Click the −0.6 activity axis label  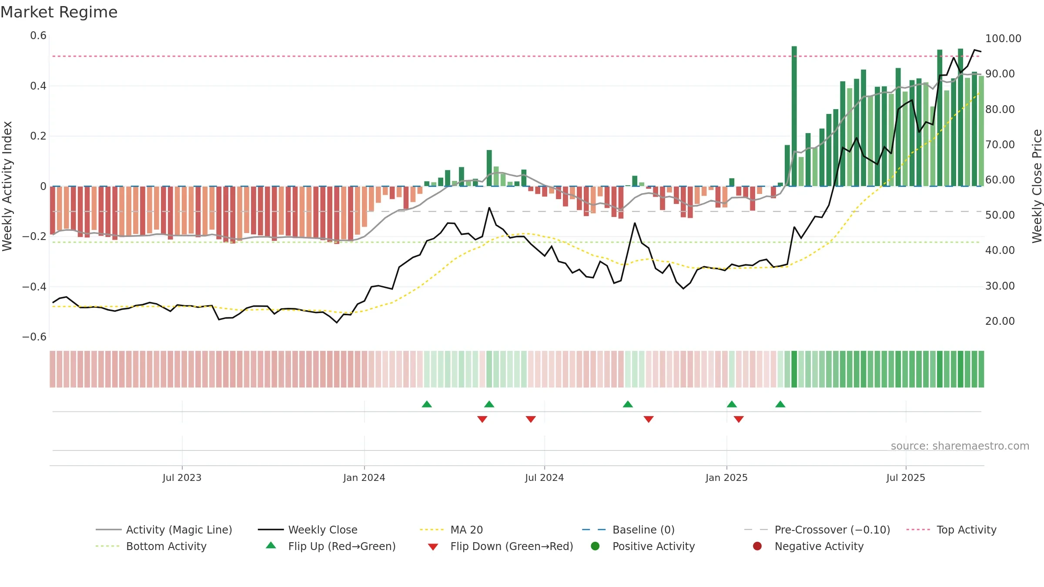tap(34, 337)
